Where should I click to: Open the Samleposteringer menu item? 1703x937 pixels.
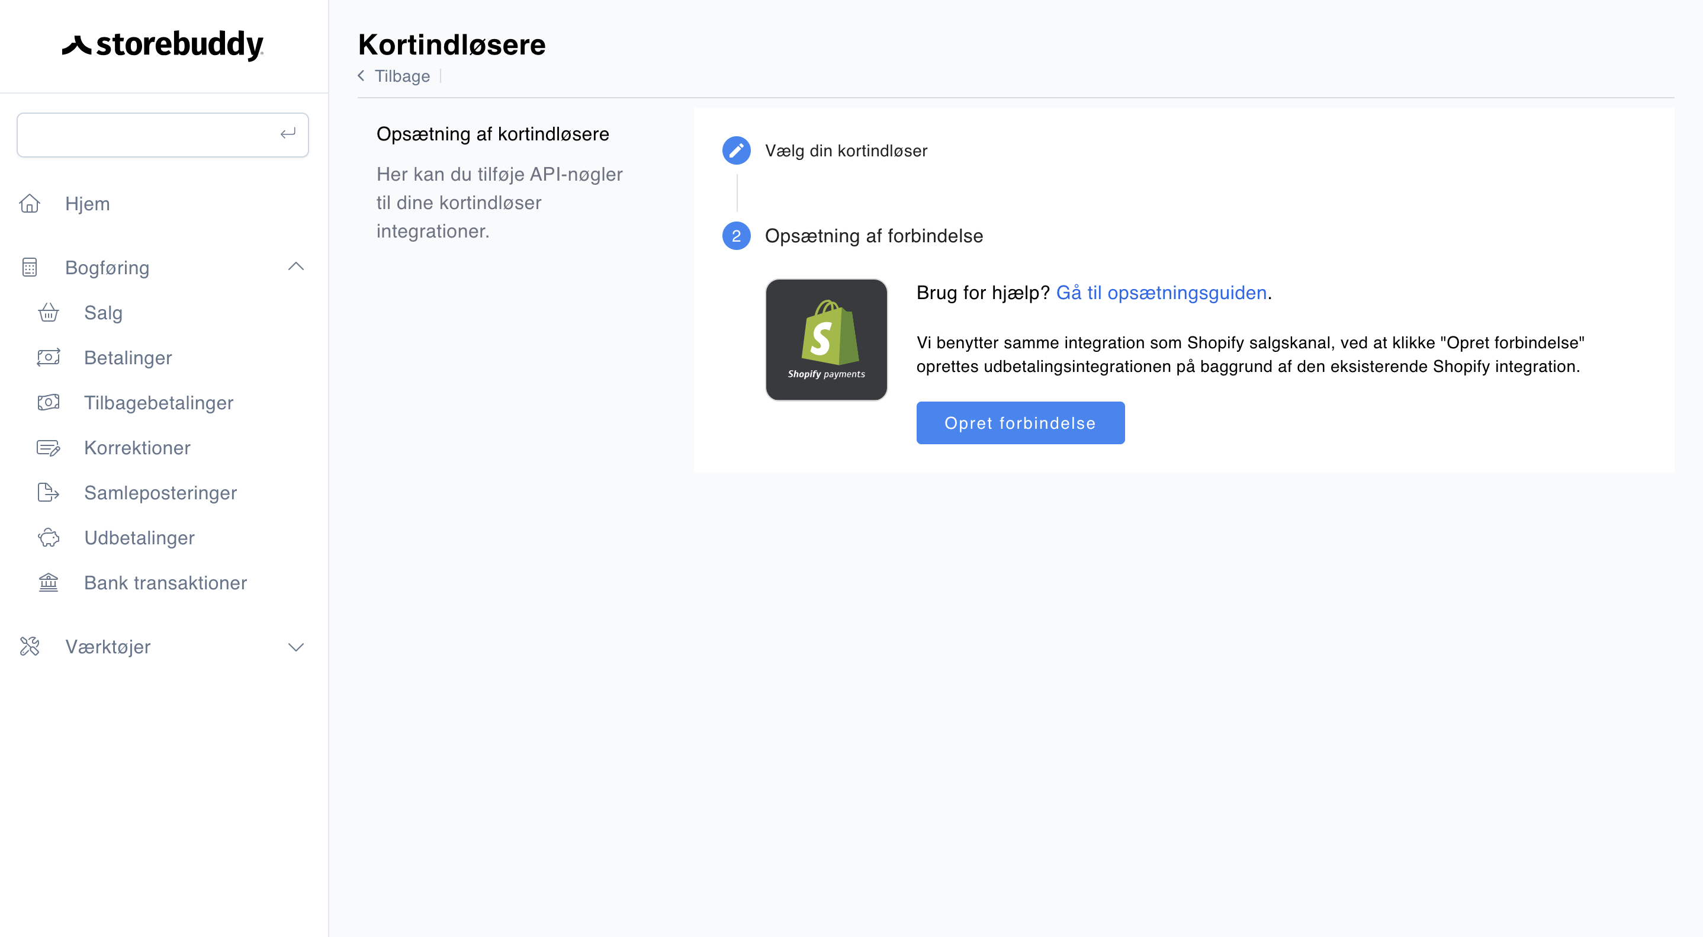click(x=160, y=493)
